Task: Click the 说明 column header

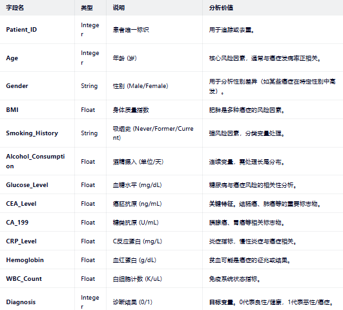Action: [119, 8]
